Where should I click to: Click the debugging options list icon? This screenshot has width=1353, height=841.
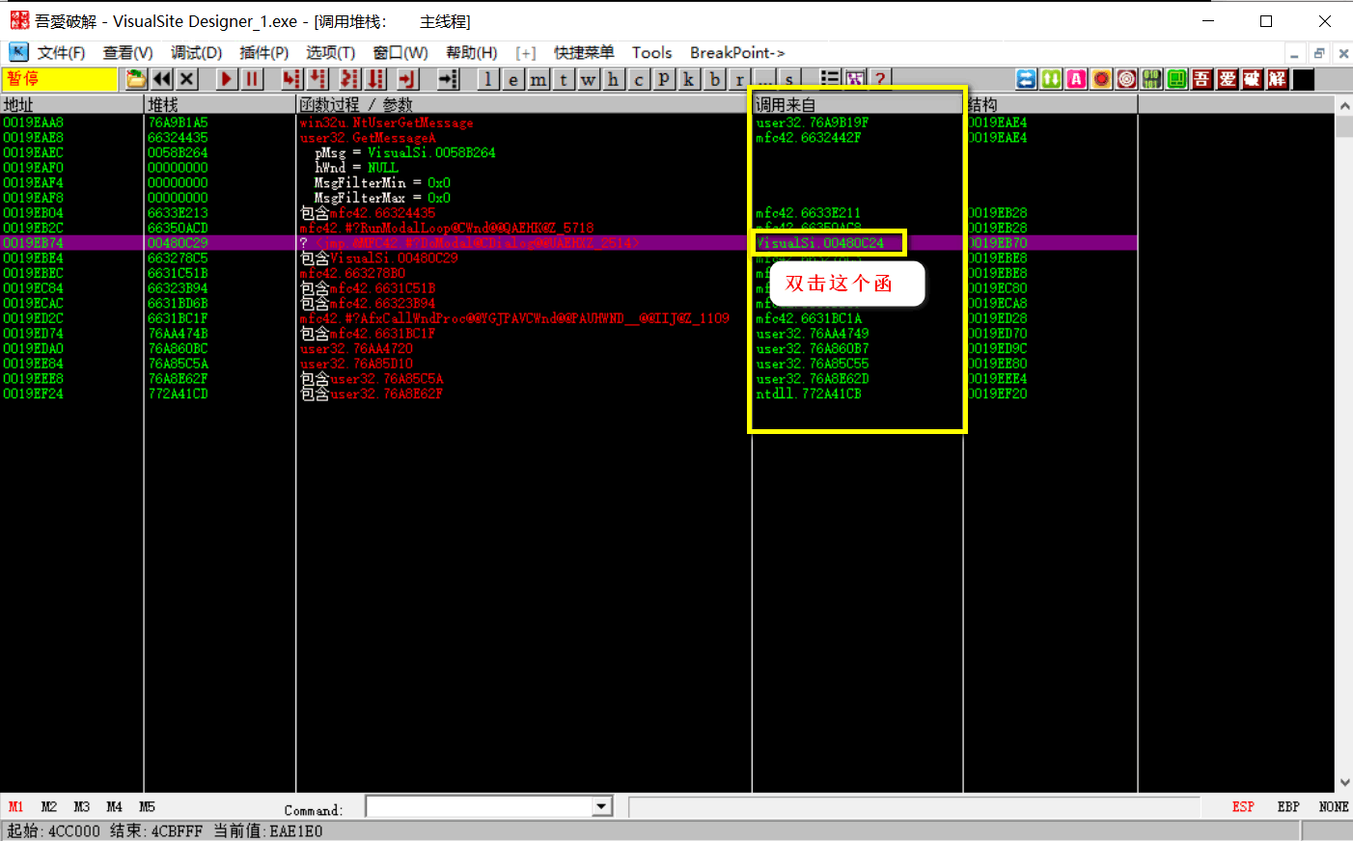(x=830, y=78)
